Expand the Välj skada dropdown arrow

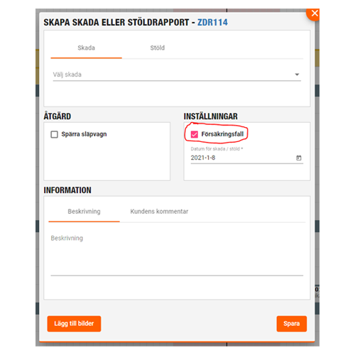tap(297, 75)
